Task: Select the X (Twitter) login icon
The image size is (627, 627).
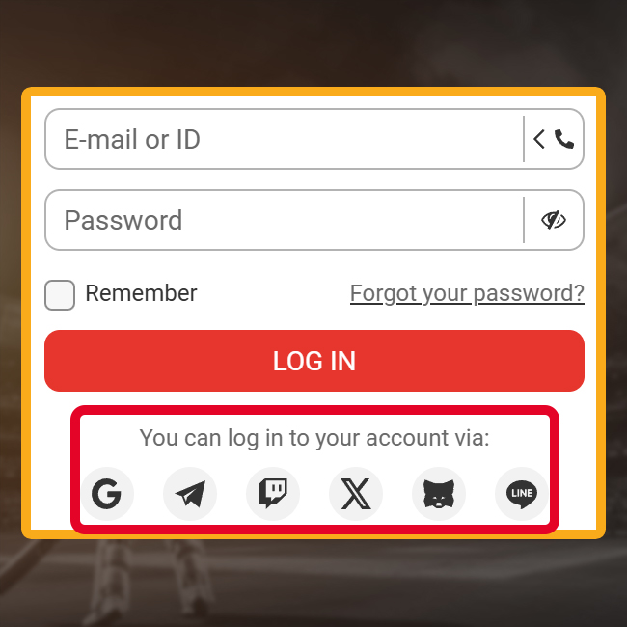Action: (356, 494)
